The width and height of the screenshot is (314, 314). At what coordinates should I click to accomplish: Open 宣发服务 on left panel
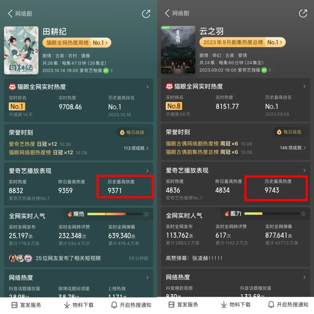click(26, 305)
